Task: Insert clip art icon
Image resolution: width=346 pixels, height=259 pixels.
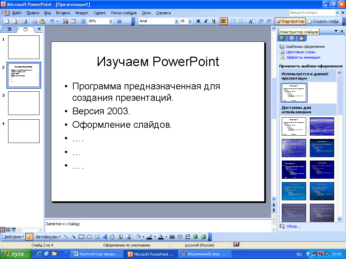Action: [x=120, y=237]
